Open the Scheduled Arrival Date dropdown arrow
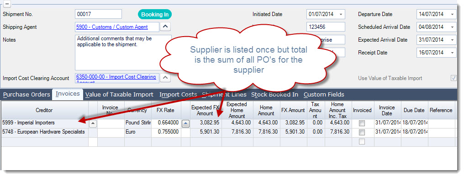This screenshot has width=464, height=177. tap(452, 27)
